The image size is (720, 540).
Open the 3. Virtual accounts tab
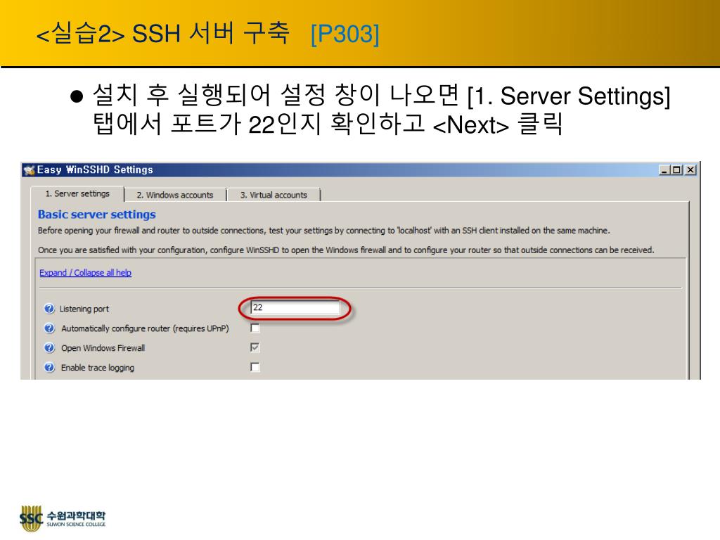pos(274,195)
